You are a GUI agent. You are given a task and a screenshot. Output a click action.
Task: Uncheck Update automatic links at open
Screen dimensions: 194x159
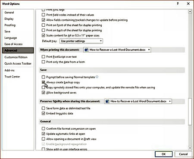point(43,134)
